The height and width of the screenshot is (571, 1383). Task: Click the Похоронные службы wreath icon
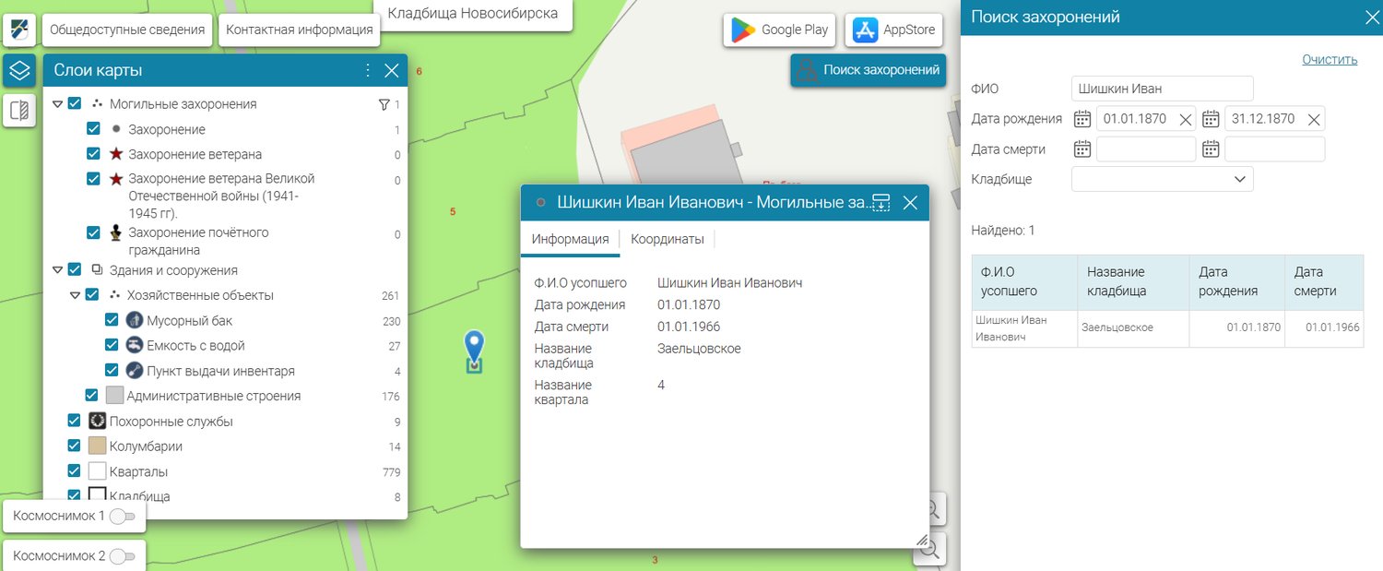click(98, 422)
